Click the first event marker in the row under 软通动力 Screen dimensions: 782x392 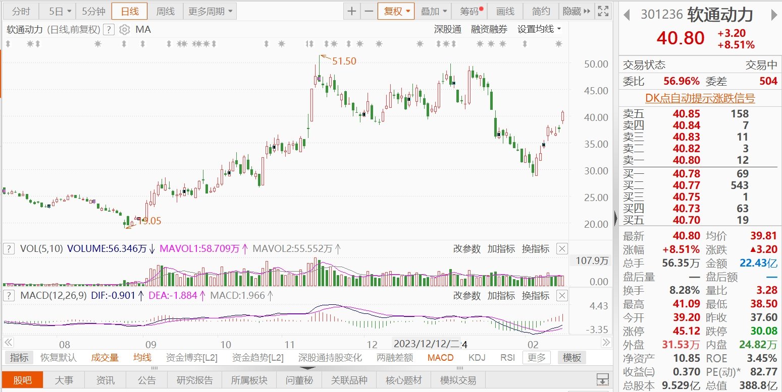point(8,44)
